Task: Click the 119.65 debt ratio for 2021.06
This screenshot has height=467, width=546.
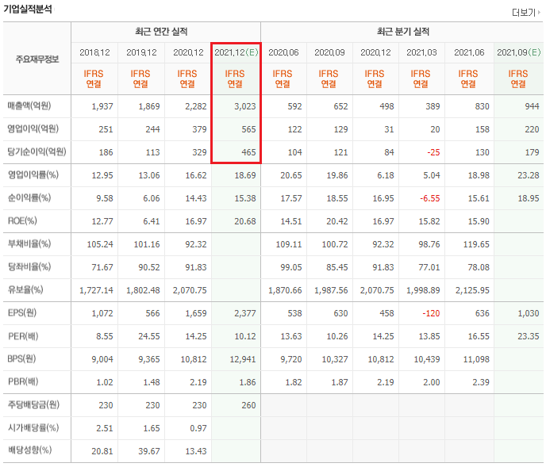Action: point(476,244)
